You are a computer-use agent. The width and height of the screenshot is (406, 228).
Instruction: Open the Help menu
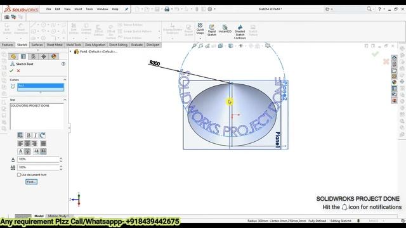tap(115, 9)
